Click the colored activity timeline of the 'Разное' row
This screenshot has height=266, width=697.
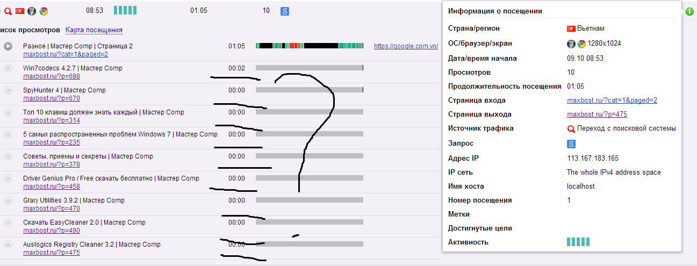[310, 46]
